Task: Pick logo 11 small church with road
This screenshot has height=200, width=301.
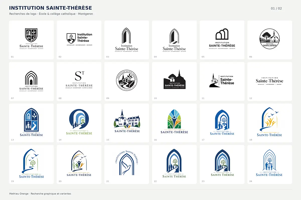Action: pos(222,81)
